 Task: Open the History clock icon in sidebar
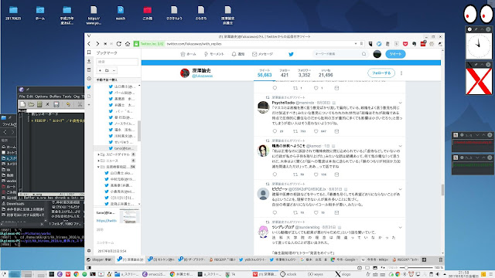(89, 79)
